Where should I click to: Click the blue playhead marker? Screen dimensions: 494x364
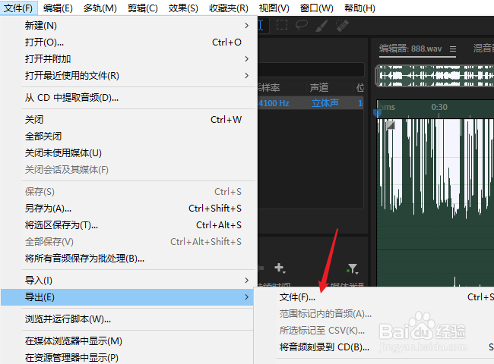click(x=377, y=113)
